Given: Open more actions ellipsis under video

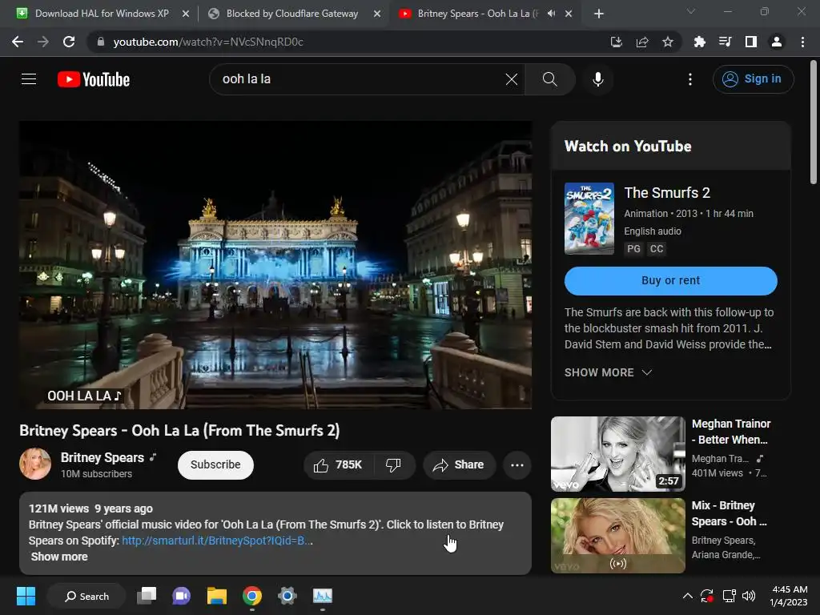Looking at the screenshot, I should tap(517, 464).
